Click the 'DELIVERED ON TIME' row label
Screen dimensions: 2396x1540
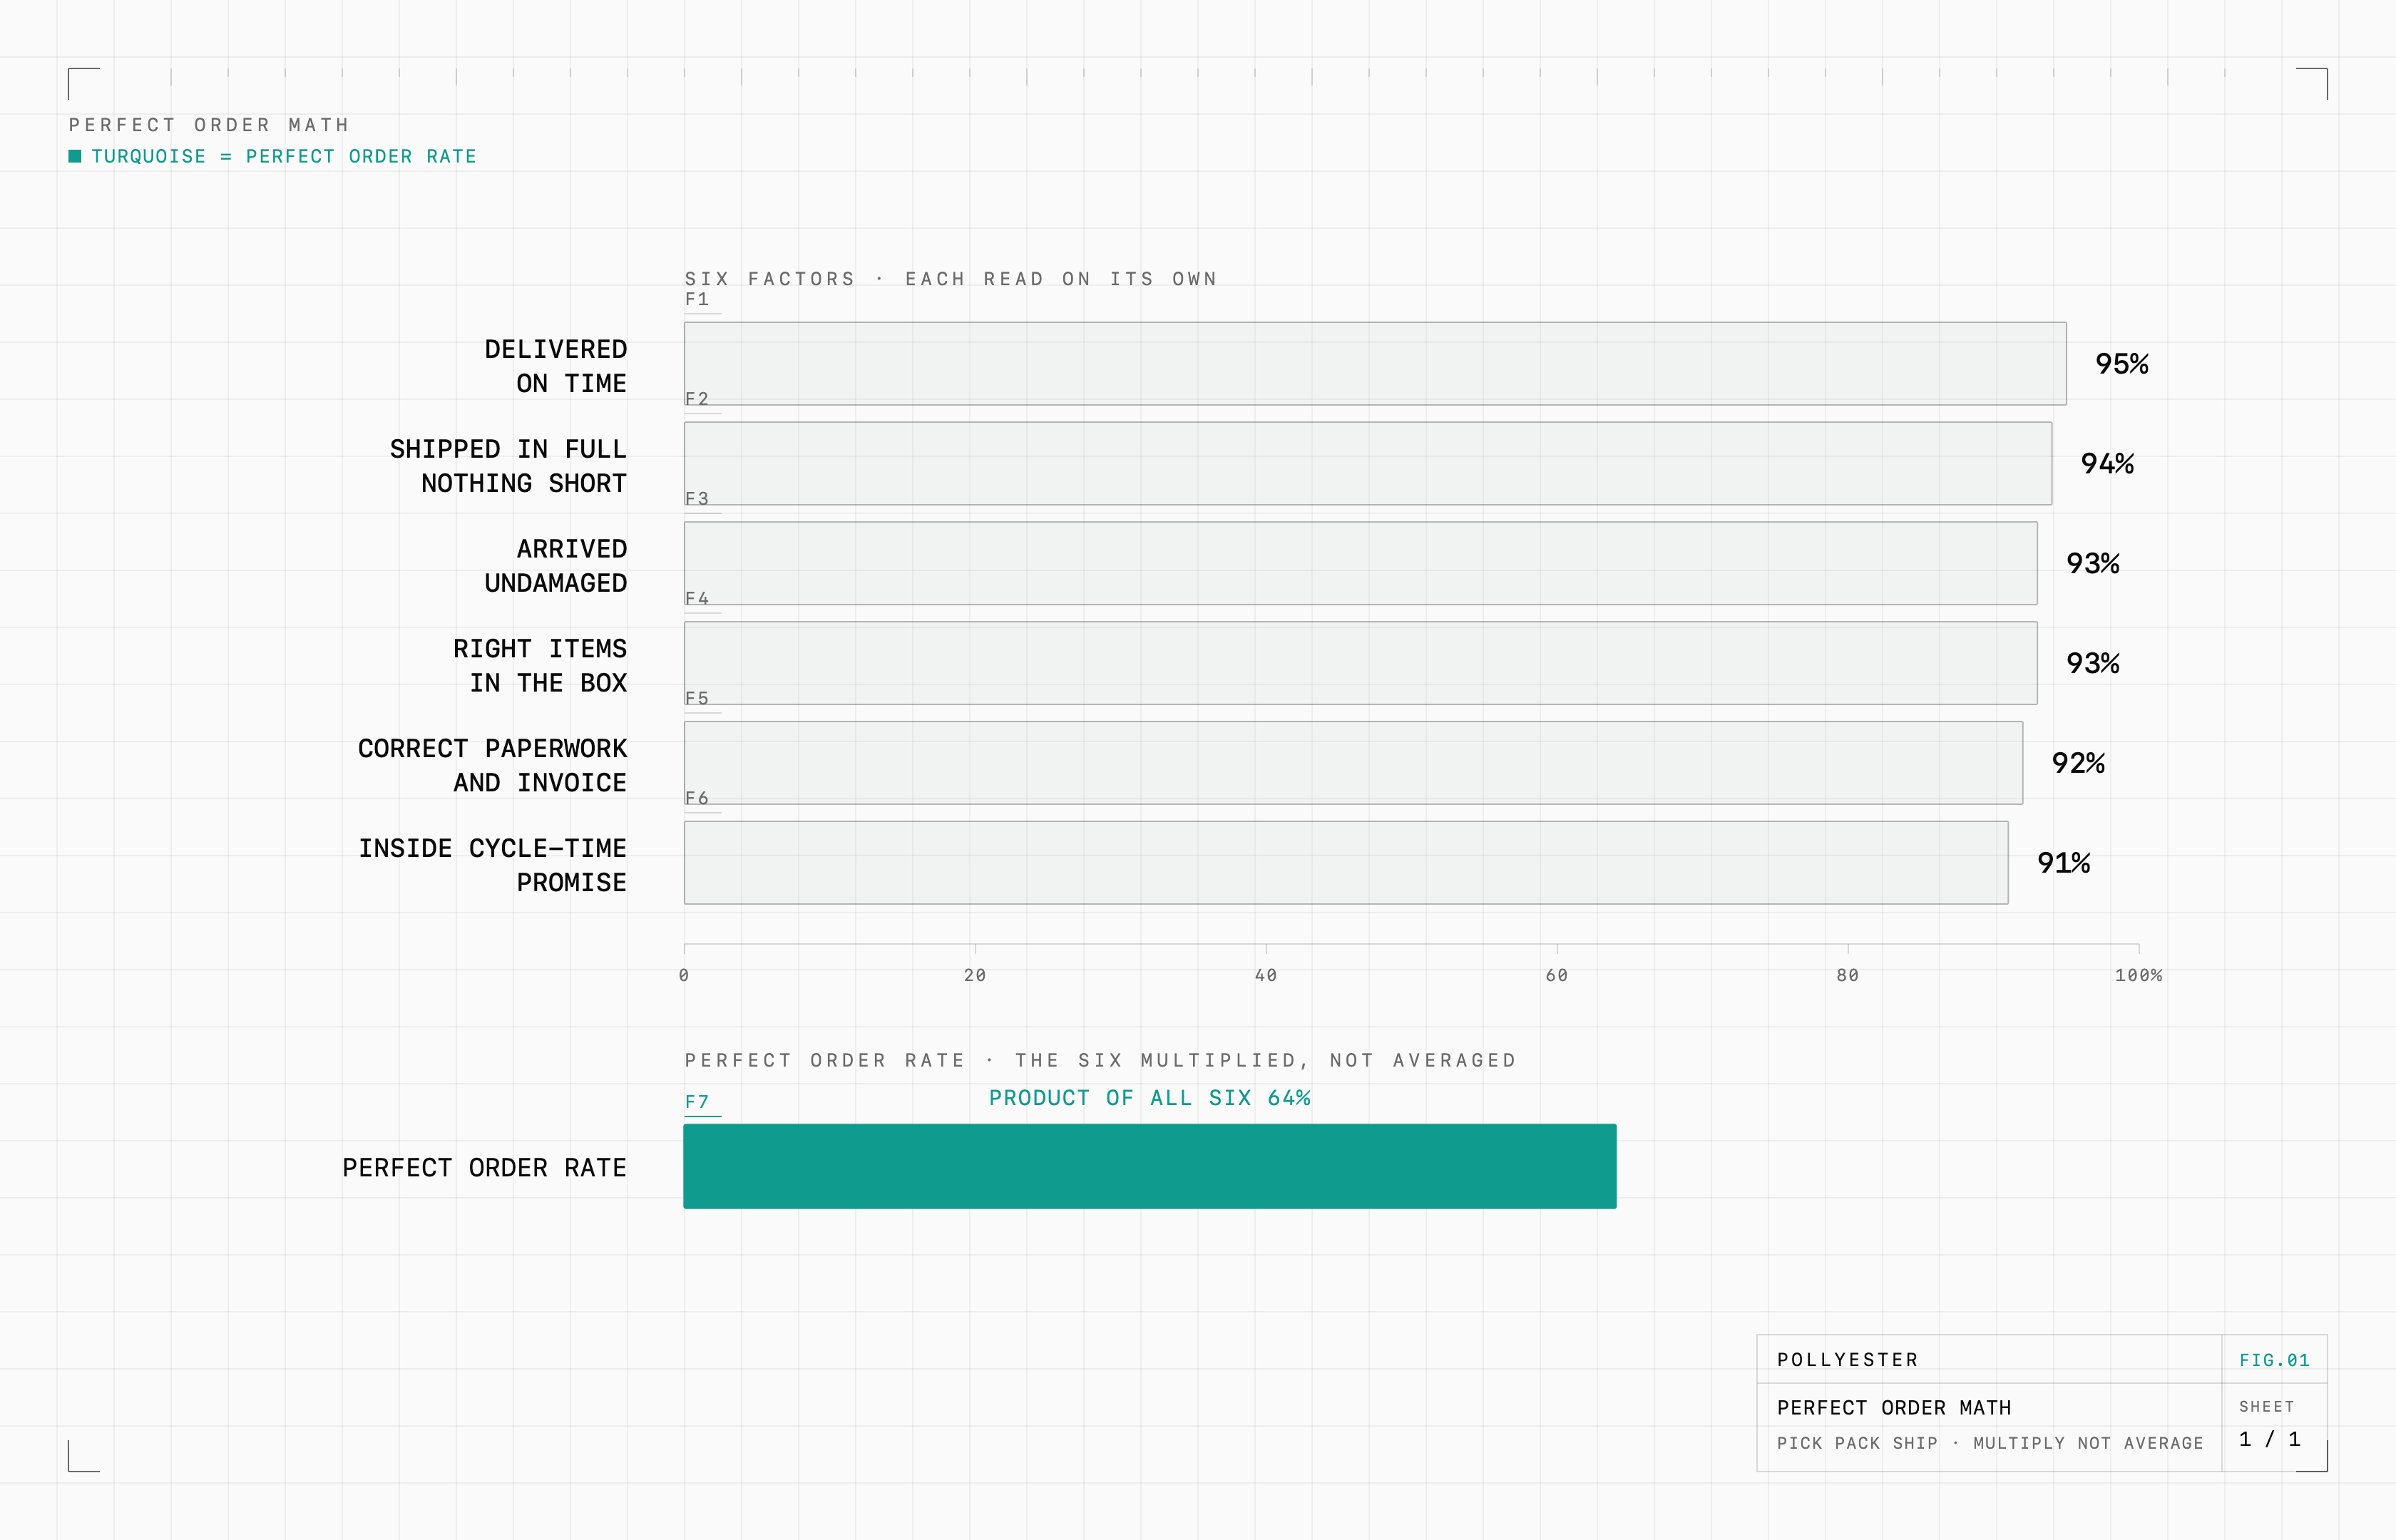tap(556, 366)
